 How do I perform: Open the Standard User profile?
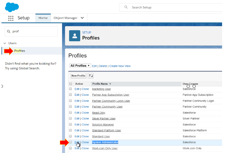pos(101,136)
